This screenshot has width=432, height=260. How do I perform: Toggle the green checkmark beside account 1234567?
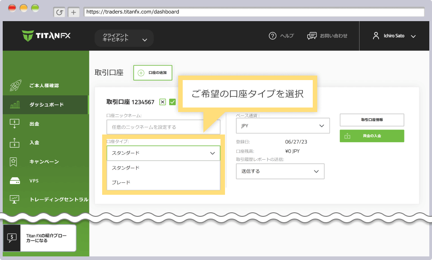[172, 102]
